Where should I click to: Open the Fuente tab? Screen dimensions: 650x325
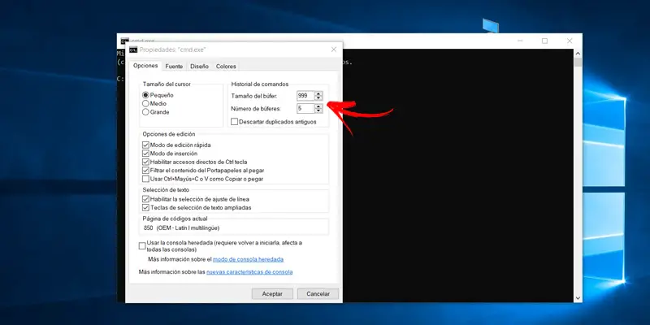point(174,67)
